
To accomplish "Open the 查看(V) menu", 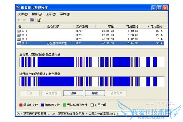I will (51, 14).
